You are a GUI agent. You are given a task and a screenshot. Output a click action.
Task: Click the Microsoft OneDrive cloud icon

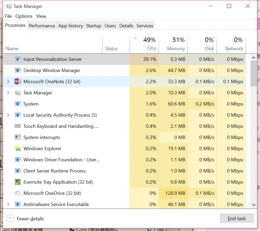[x=18, y=193]
